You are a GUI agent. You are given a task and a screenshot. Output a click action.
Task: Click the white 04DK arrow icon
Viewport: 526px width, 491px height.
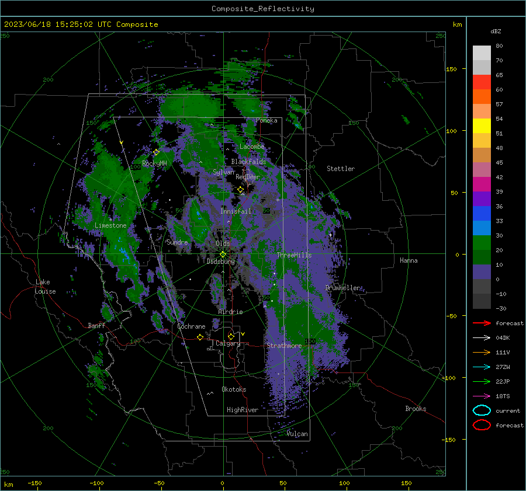tap(482, 337)
